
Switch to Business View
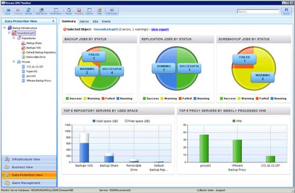coord(29,167)
